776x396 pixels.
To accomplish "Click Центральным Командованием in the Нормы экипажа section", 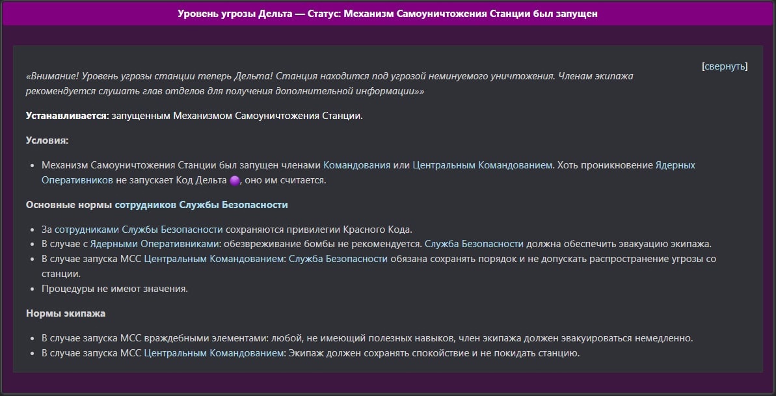I will point(214,353).
